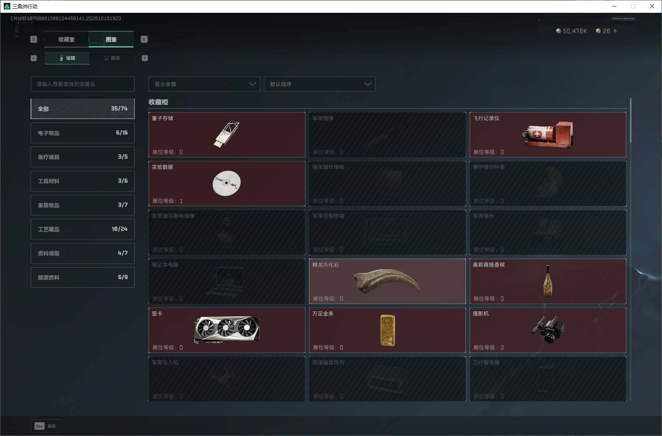Image resolution: width=662 pixels, height=436 pixels.
Task: Switch to the 收藏室 tab
Action: tap(67, 39)
